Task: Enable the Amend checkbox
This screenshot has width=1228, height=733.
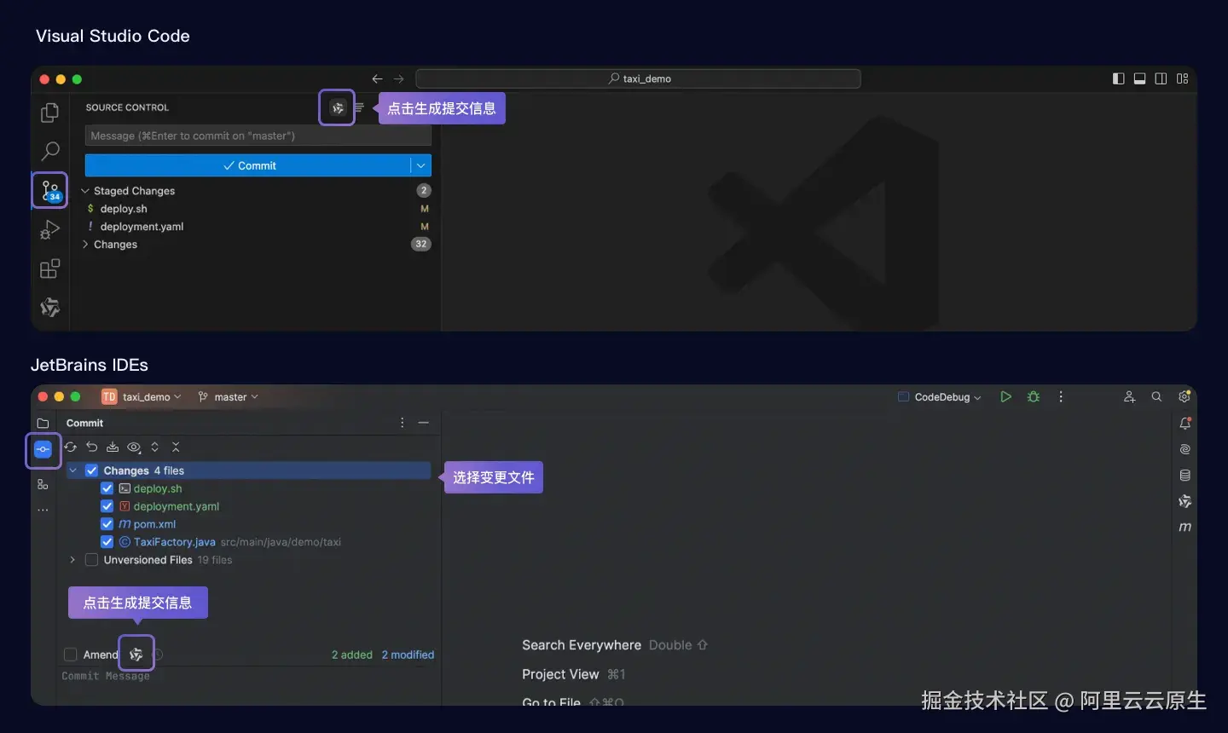Action: (71, 655)
